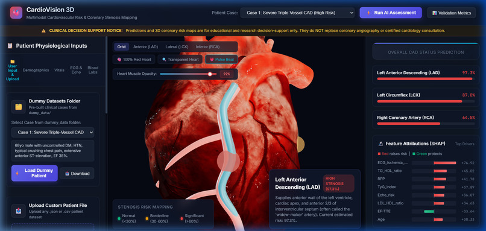
Task: Click the Feature Attributions (SHAP) flask icon
Action: [380, 144]
